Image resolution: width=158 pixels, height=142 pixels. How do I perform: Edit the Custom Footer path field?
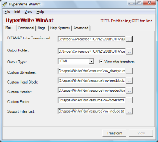92,100
